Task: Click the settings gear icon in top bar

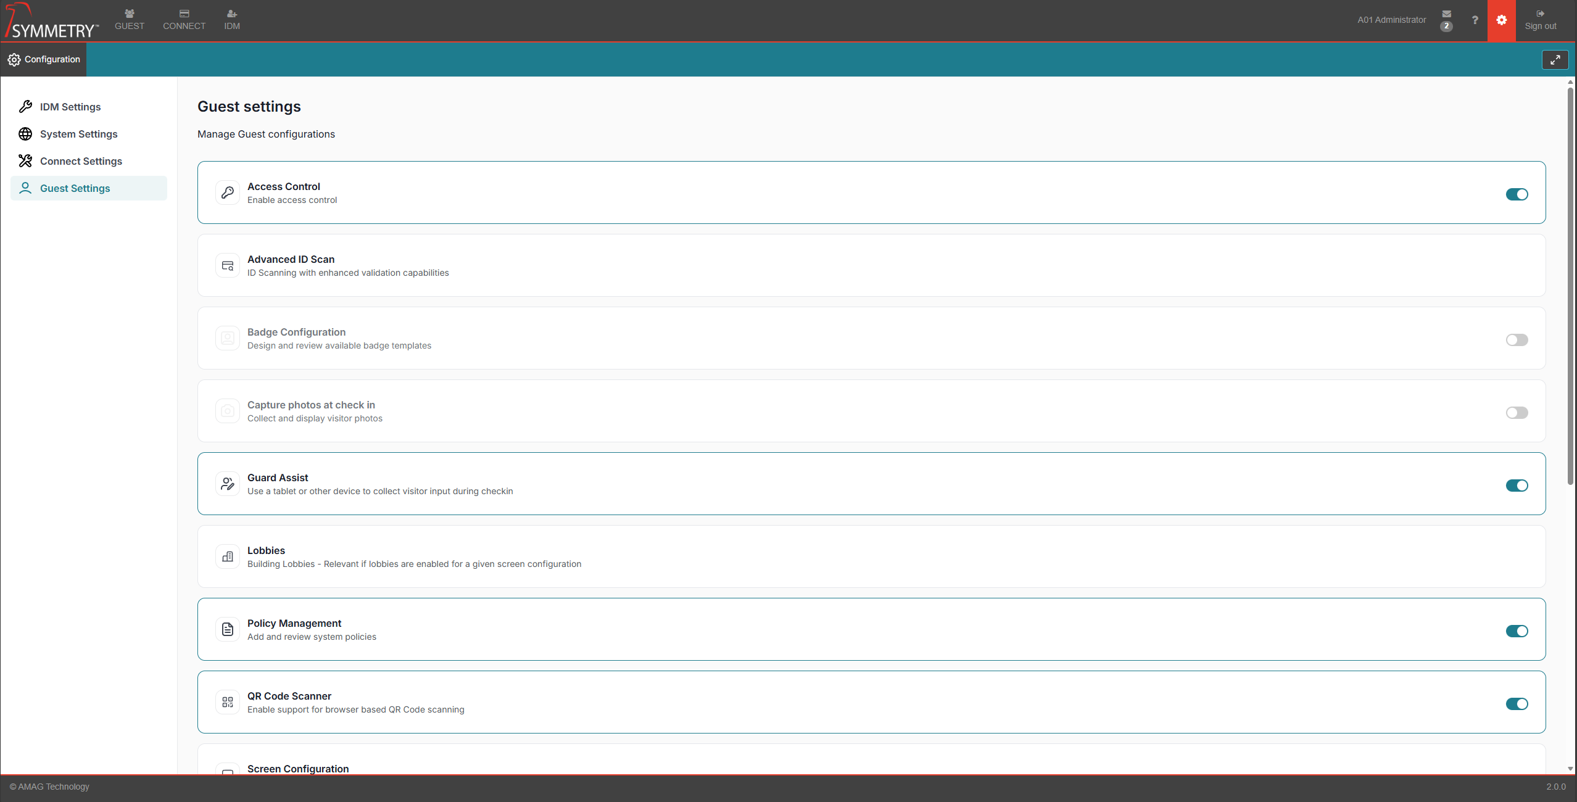Action: 1501,20
